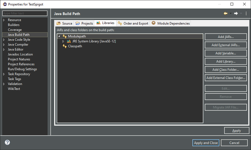
Task: Open the Task Repository page
Action: (x=19, y=74)
